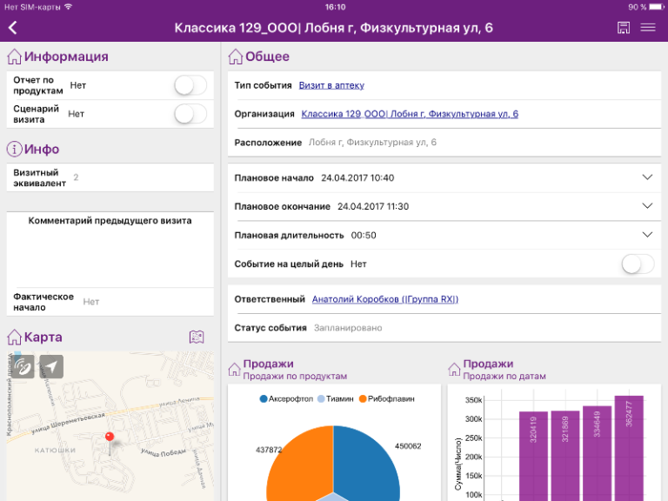Toggle the Сценарий визита switch
Image resolution: width=668 pixels, height=501 pixels.
[x=190, y=114]
